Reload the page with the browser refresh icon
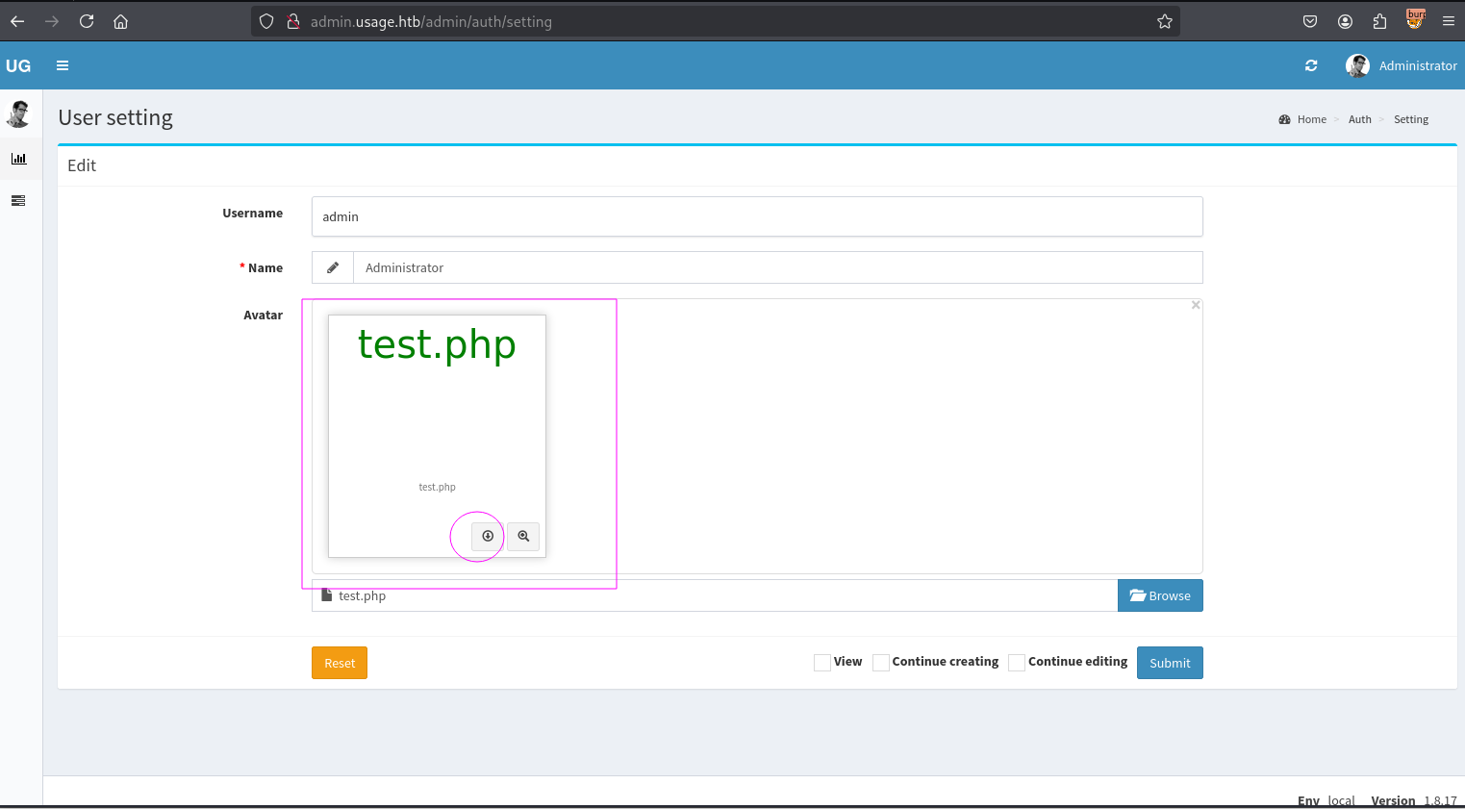Screen dimensions: 1465x809 coord(87,21)
